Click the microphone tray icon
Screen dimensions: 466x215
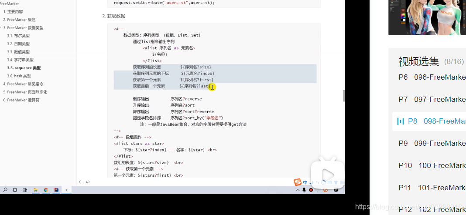[304, 190]
